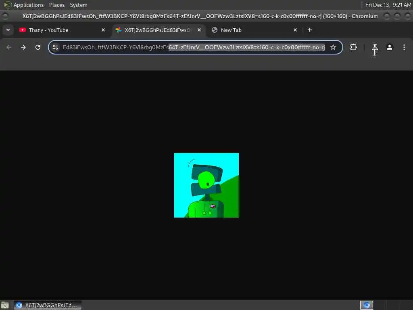
Task: Close the X6Tj2wBGGhPsJEd83iFwsO image tab
Action: (x=199, y=30)
